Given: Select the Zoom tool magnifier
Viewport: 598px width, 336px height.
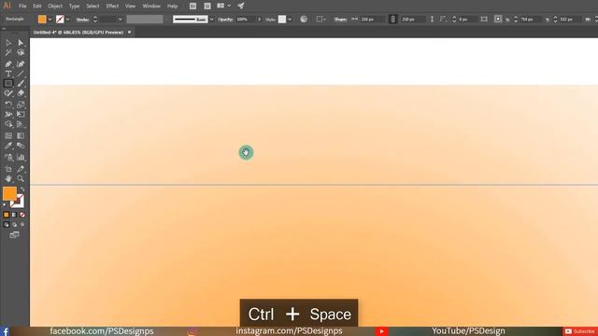Looking at the screenshot, I should point(21,178).
